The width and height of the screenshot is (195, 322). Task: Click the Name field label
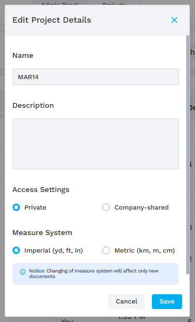pyautogui.click(x=23, y=56)
